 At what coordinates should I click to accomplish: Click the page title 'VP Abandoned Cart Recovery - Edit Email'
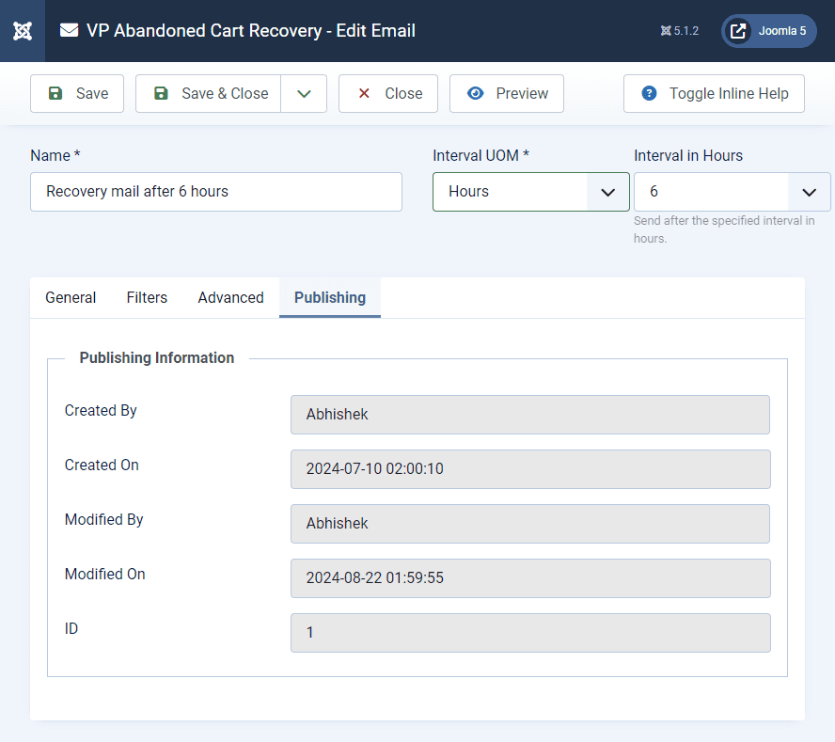click(x=251, y=31)
